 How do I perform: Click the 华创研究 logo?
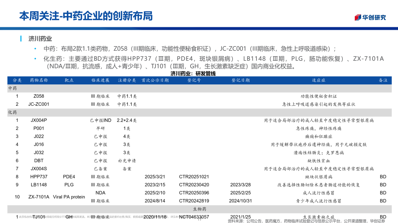pos(370,17)
